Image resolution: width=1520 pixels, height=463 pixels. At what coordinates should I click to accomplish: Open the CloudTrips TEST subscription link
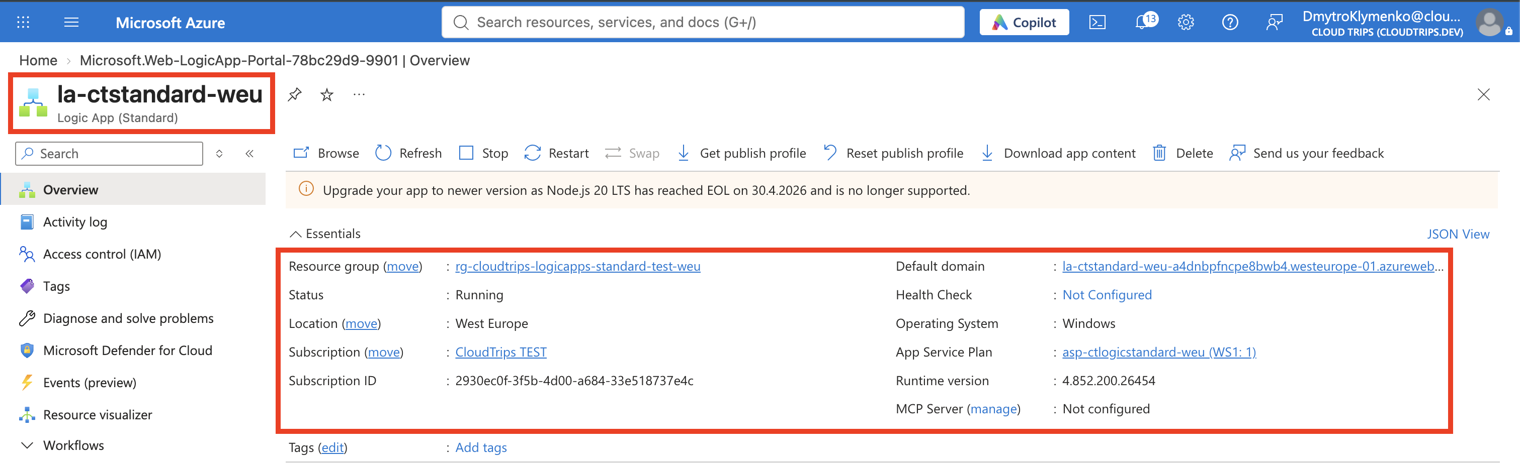pyautogui.click(x=501, y=352)
